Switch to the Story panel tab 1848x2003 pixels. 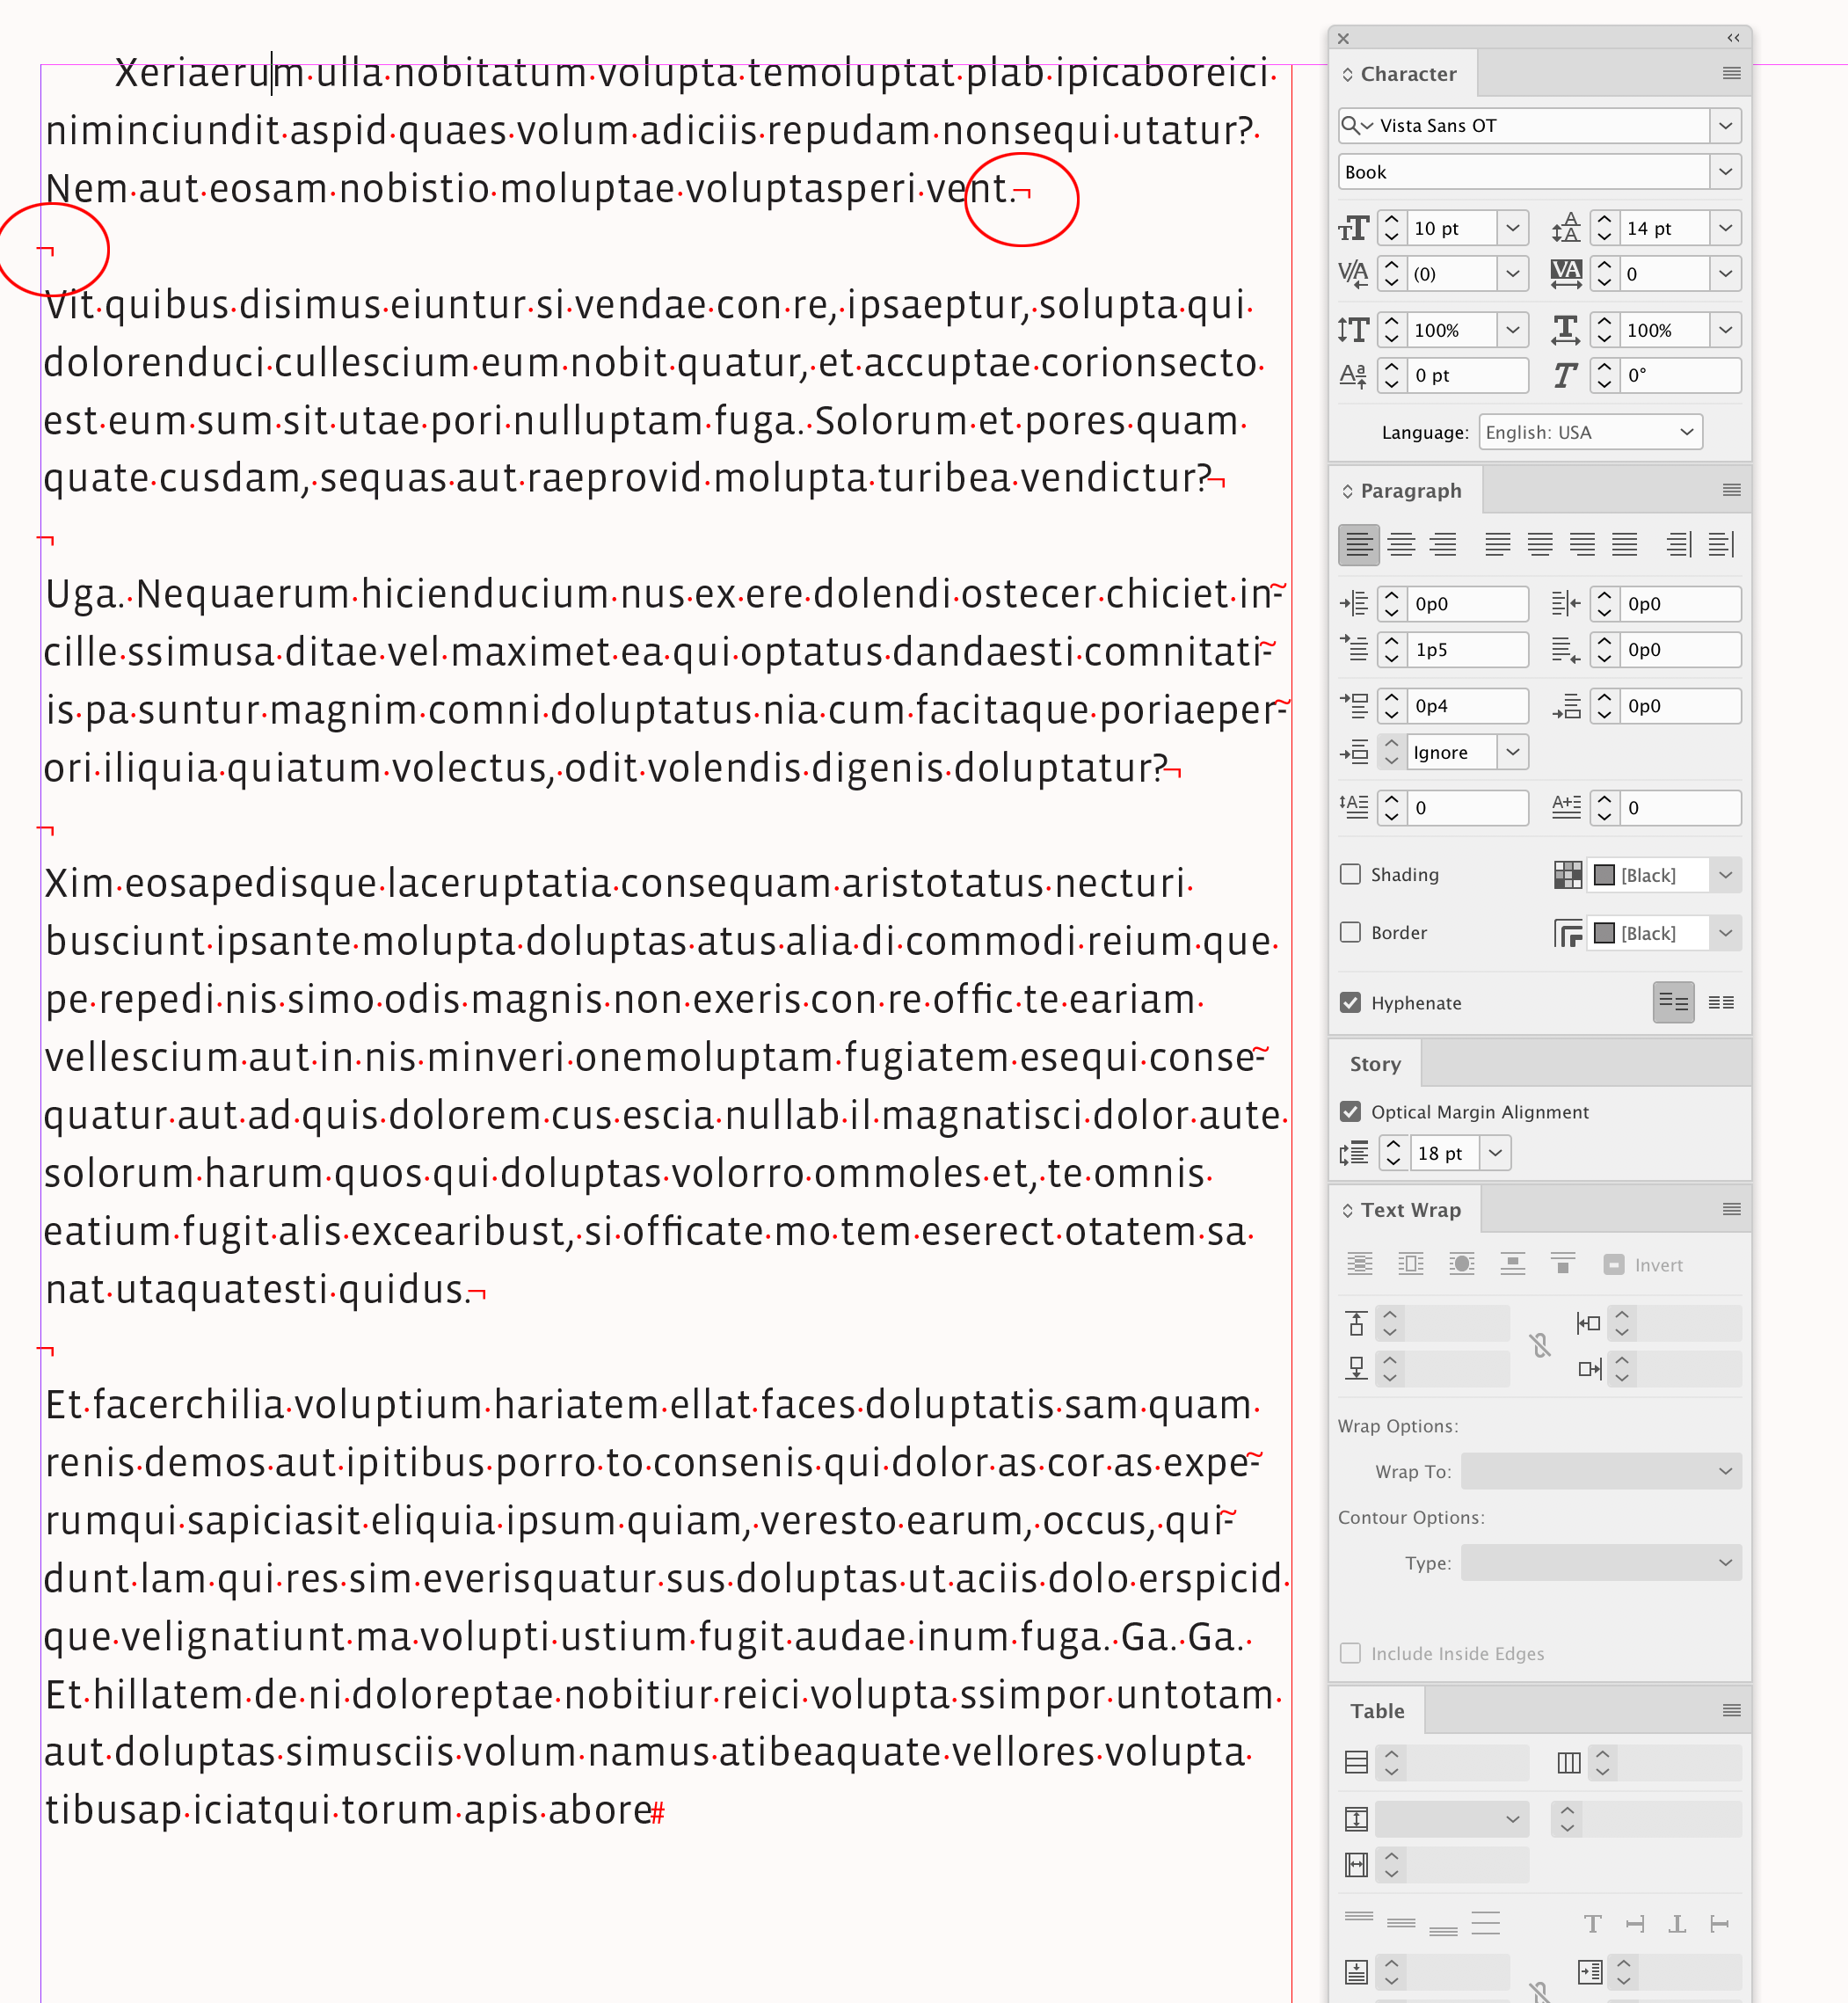click(x=1374, y=1063)
